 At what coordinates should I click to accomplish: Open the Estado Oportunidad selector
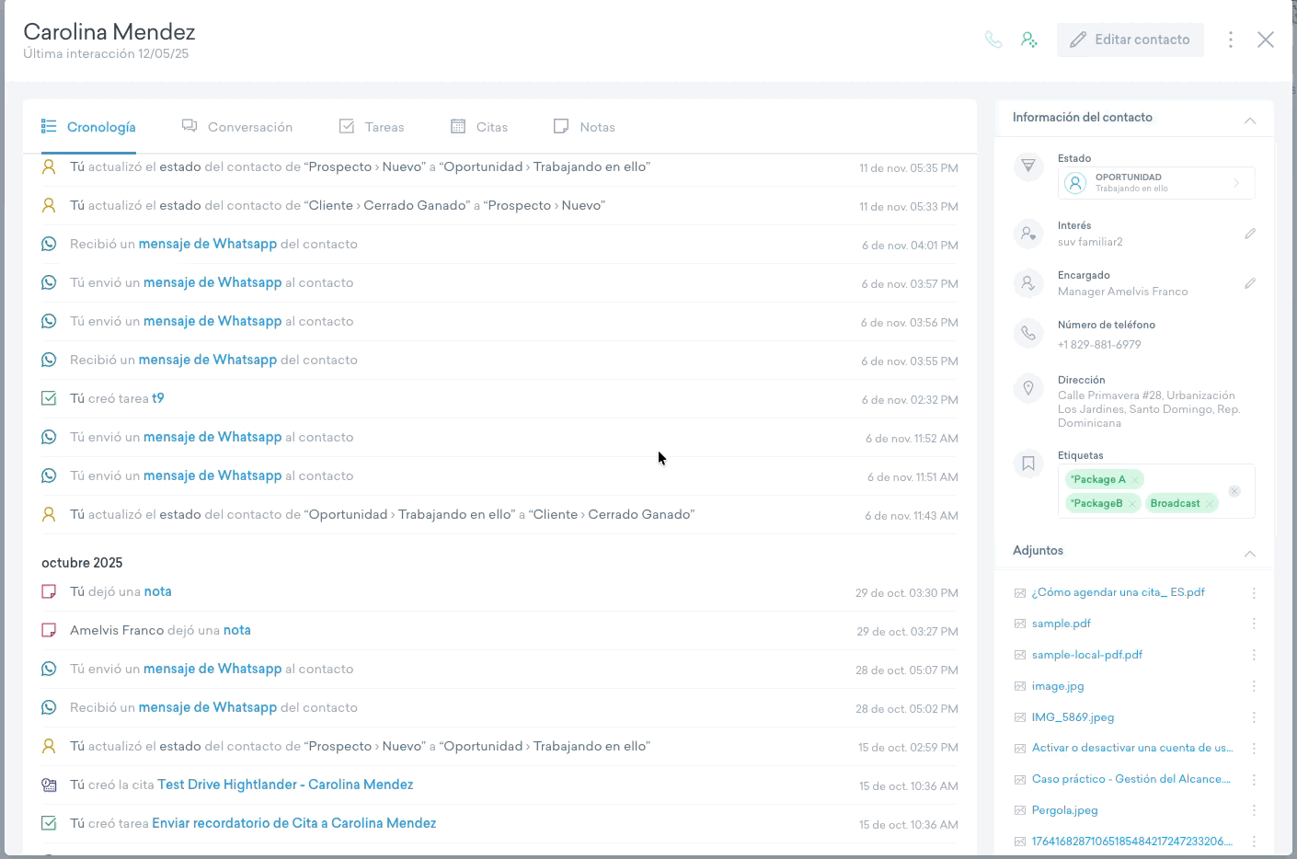pos(1155,183)
